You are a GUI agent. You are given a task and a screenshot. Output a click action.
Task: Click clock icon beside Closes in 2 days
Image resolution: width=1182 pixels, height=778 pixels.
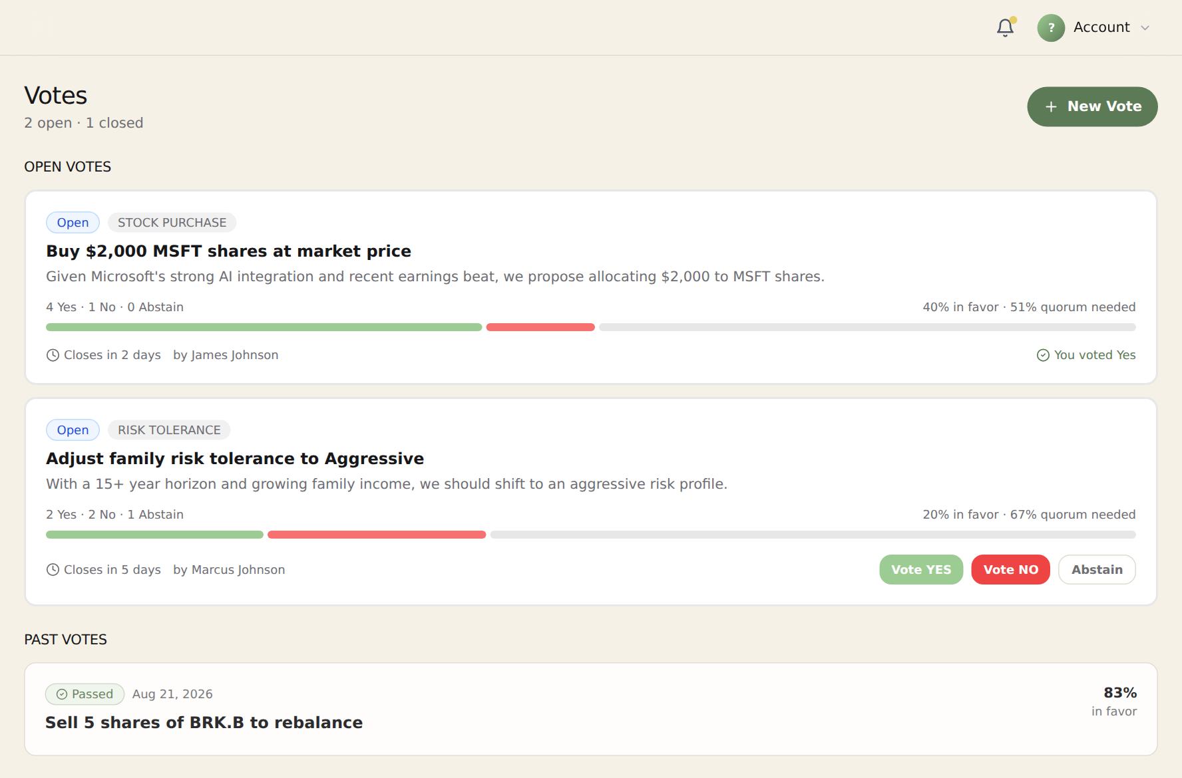click(53, 355)
